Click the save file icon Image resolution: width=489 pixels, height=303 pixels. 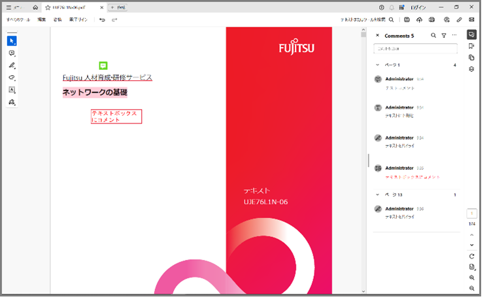[407, 20]
